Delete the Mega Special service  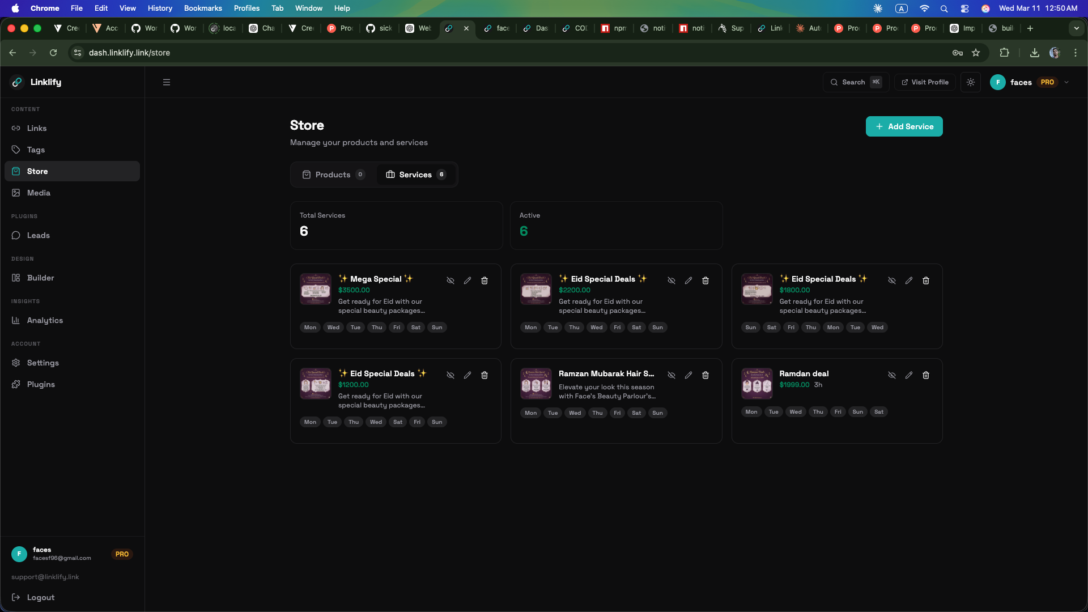(484, 280)
